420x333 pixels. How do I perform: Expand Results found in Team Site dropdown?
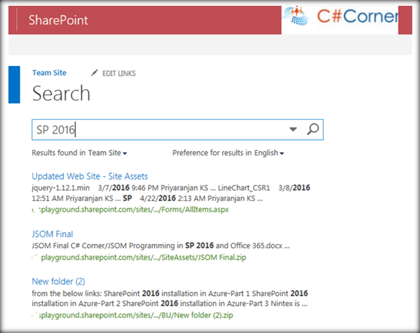[79, 153]
